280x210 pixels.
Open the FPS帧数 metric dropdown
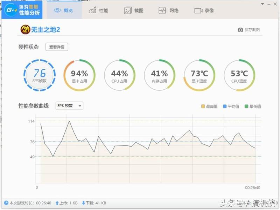pyautogui.click(x=69, y=106)
